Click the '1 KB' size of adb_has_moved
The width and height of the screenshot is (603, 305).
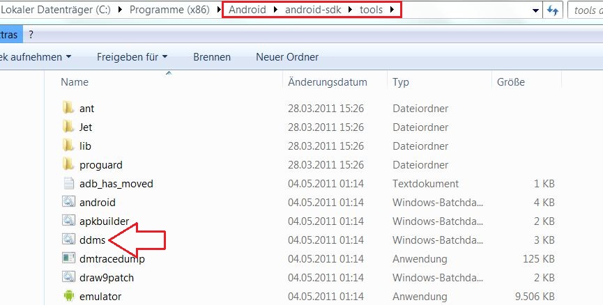544,184
